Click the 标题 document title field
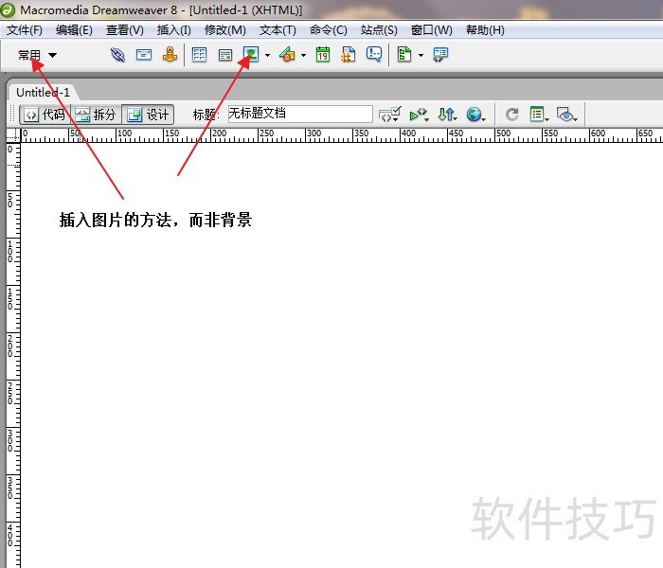Screen dimensions: 663x568 (x=300, y=114)
